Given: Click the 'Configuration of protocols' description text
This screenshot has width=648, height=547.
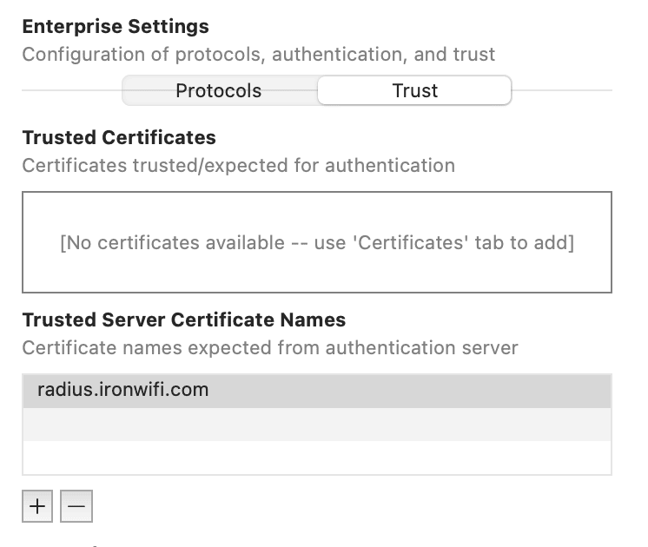Looking at the screenshot, I should click(x=258, y=55).
